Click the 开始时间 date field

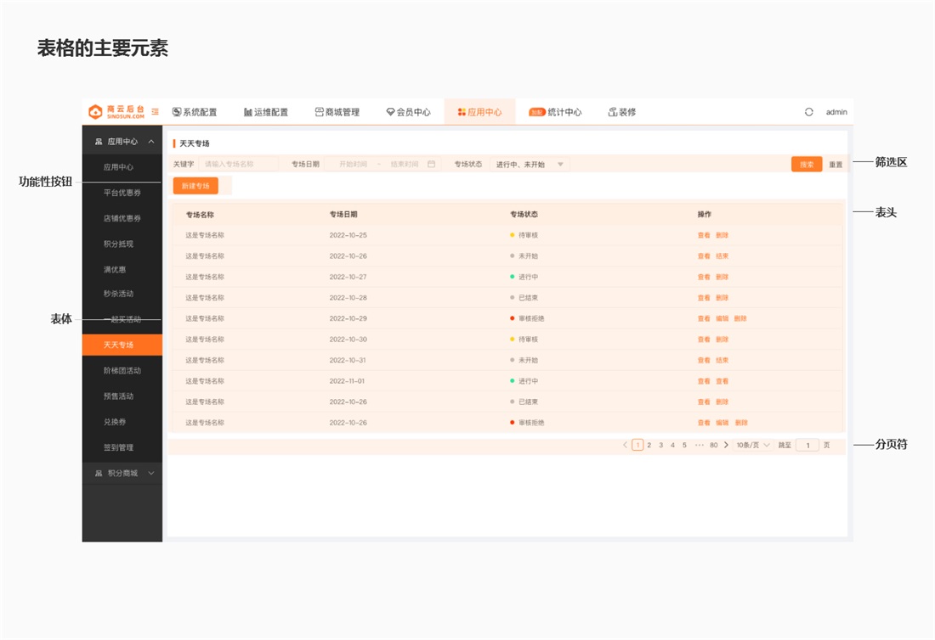tap(353, 164)
